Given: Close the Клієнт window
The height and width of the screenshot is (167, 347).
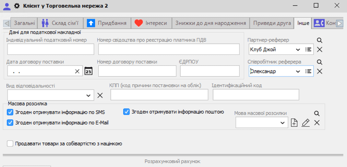Looking at the screenshot, I should coord(337,6).
